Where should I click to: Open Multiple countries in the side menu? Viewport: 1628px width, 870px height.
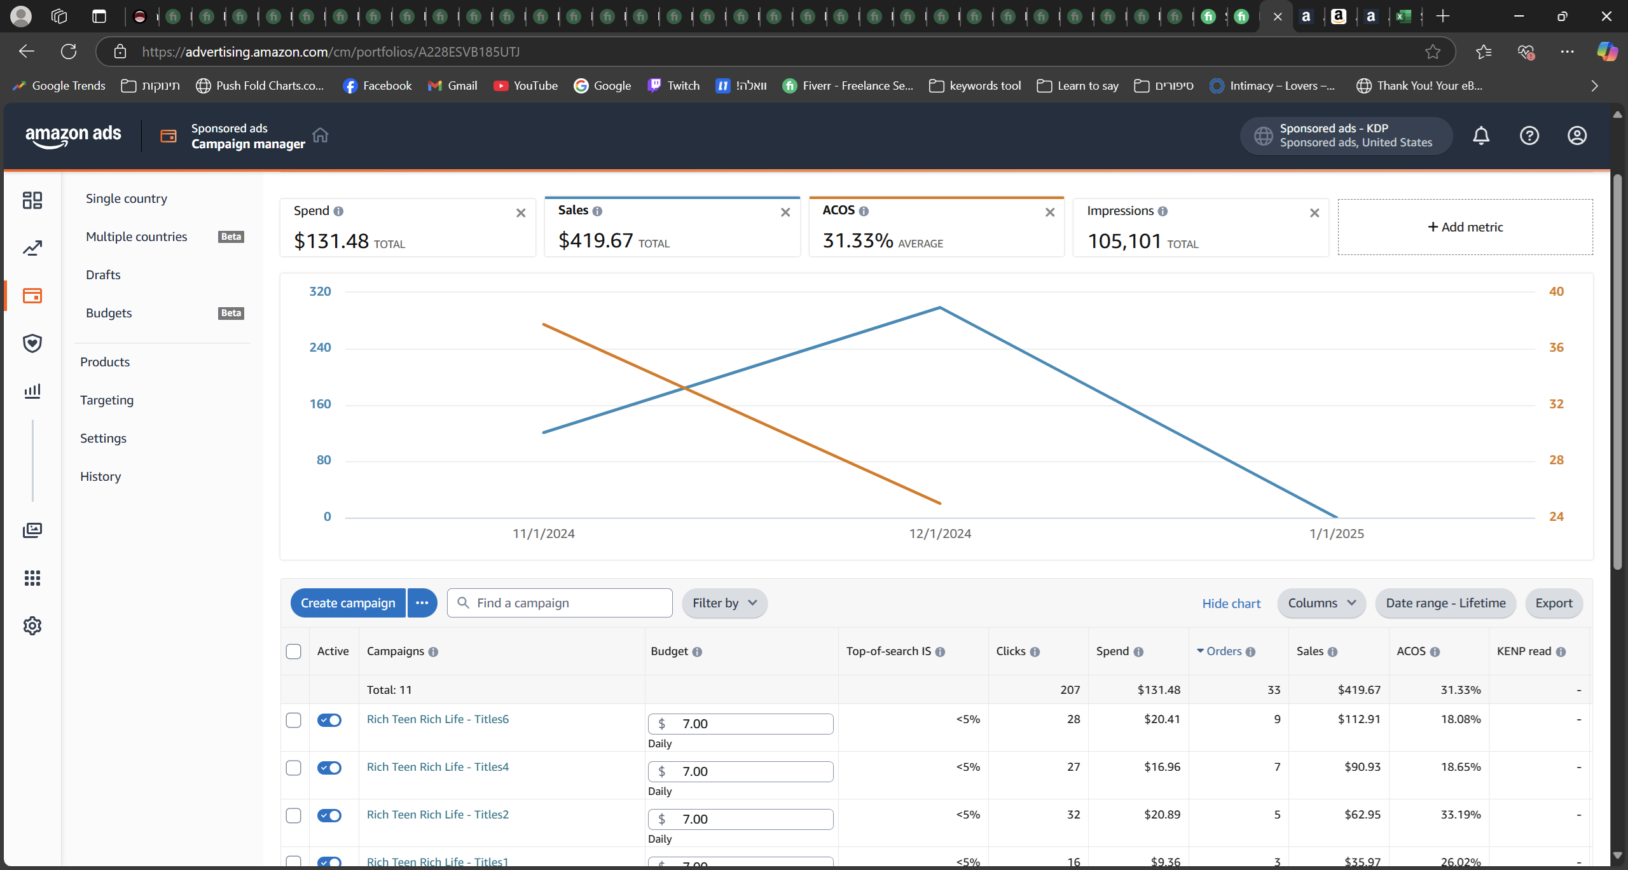[137, 237]
